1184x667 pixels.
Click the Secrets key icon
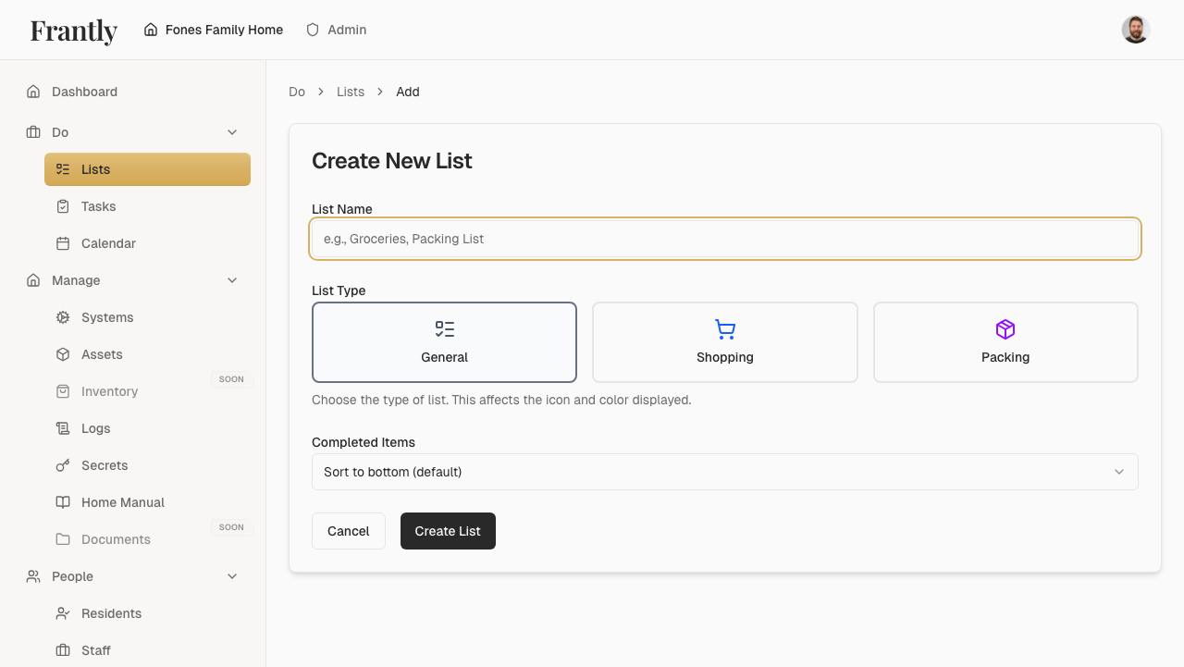pos(63,465)
